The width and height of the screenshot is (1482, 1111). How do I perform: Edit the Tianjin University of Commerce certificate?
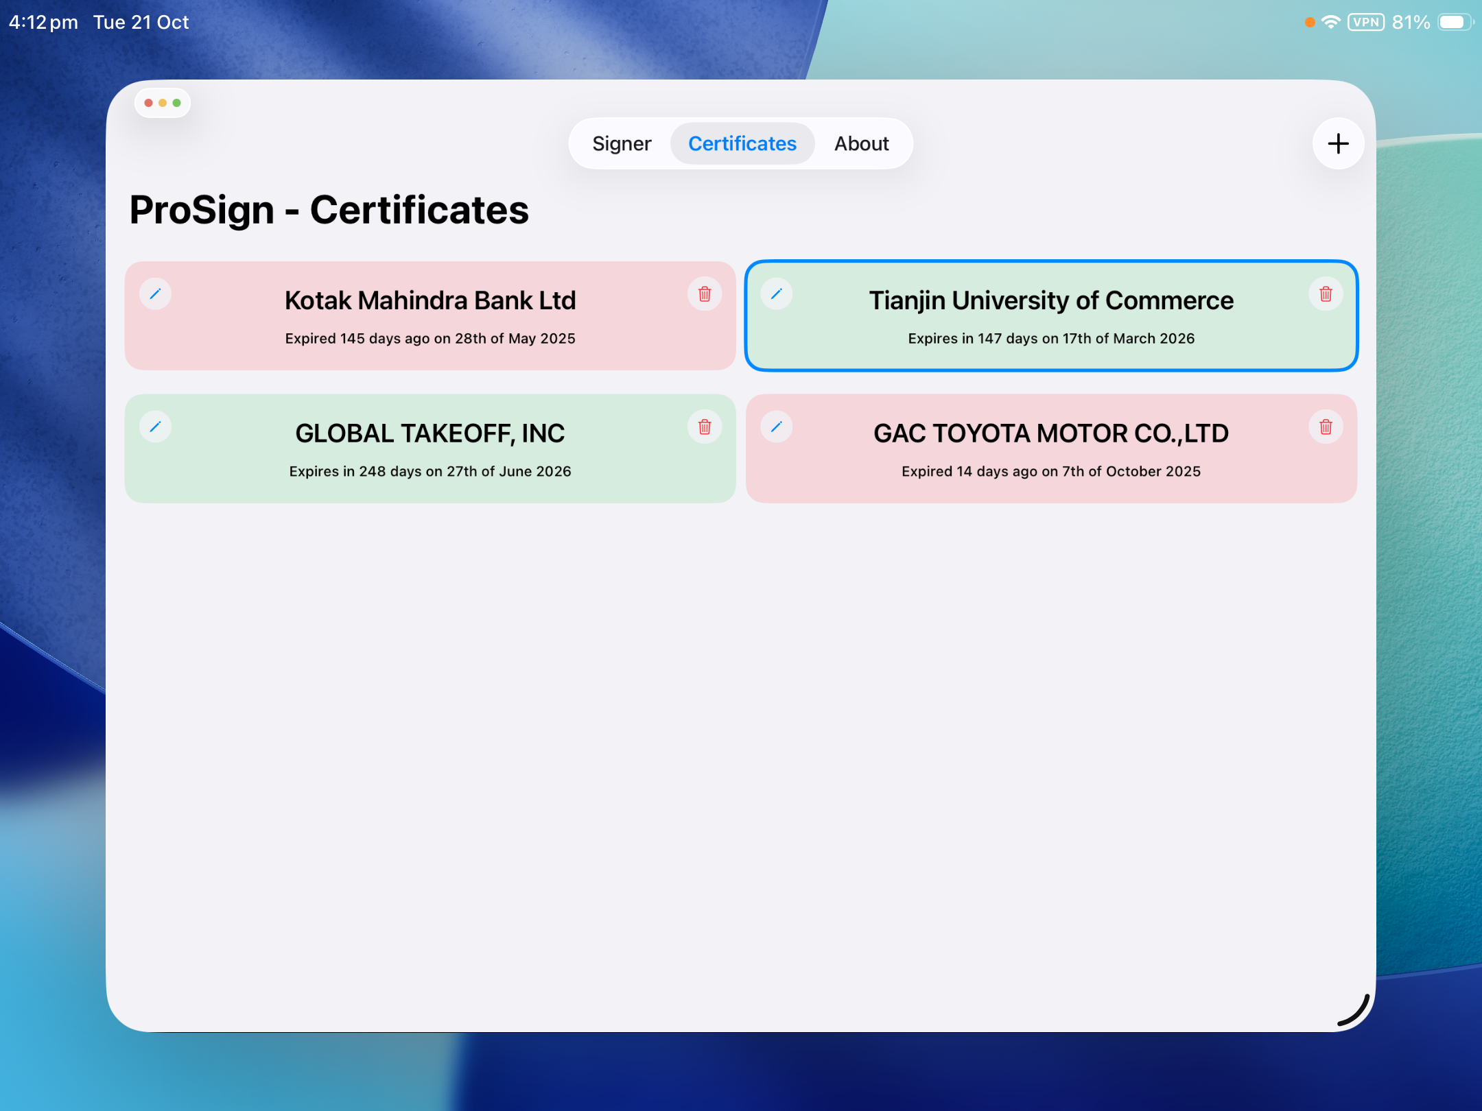(777, 294)
